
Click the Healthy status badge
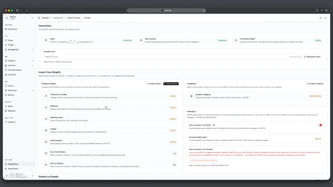point(318,40)
